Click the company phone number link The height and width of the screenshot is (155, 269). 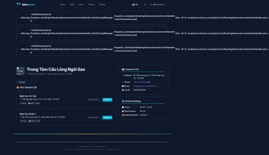tap(142, 82)
